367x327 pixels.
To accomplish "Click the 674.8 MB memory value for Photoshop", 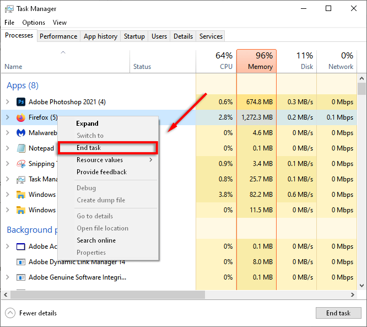I will [x=260, y=102].
